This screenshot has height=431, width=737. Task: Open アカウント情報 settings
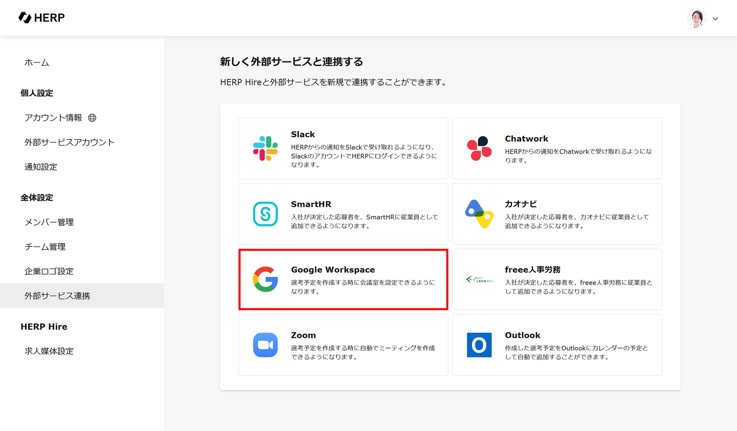click(x=53, y=118)
